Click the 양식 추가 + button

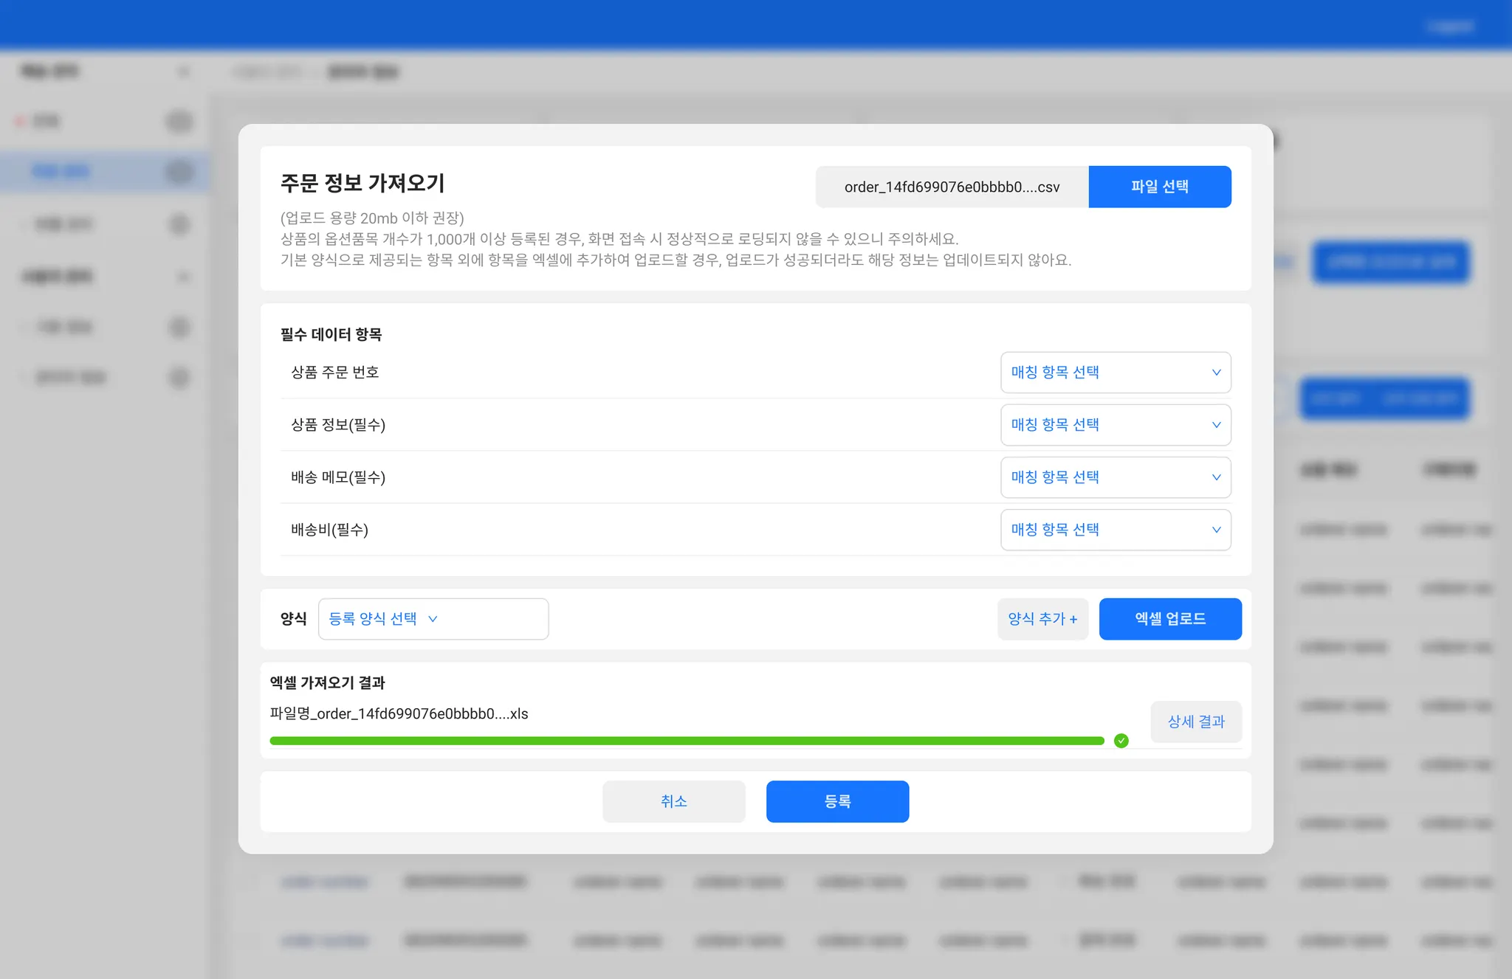[x=1042, y=619]
